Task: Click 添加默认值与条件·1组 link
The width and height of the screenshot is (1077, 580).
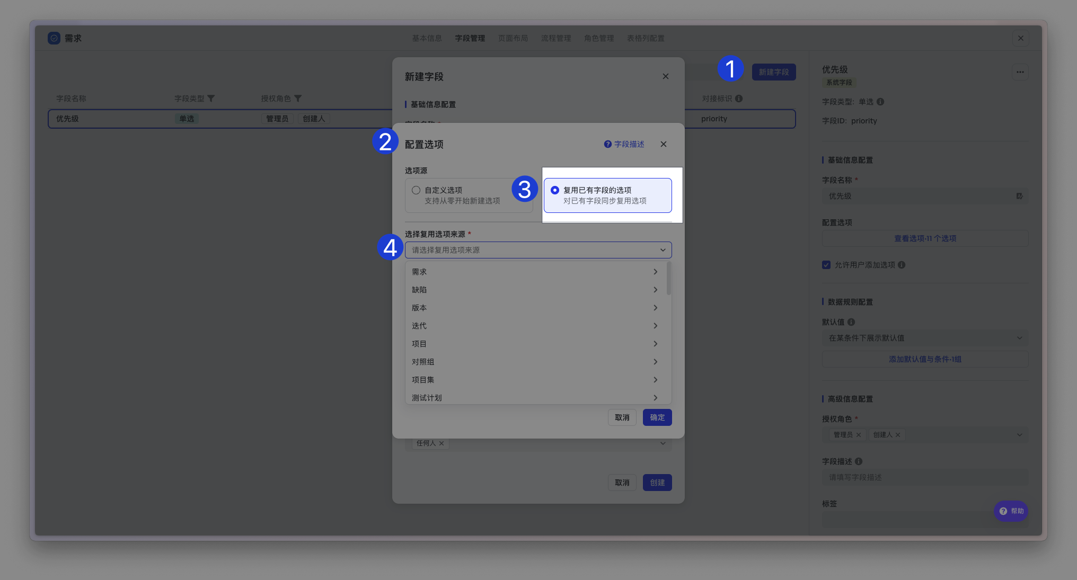Action: (x=925, y=359)
